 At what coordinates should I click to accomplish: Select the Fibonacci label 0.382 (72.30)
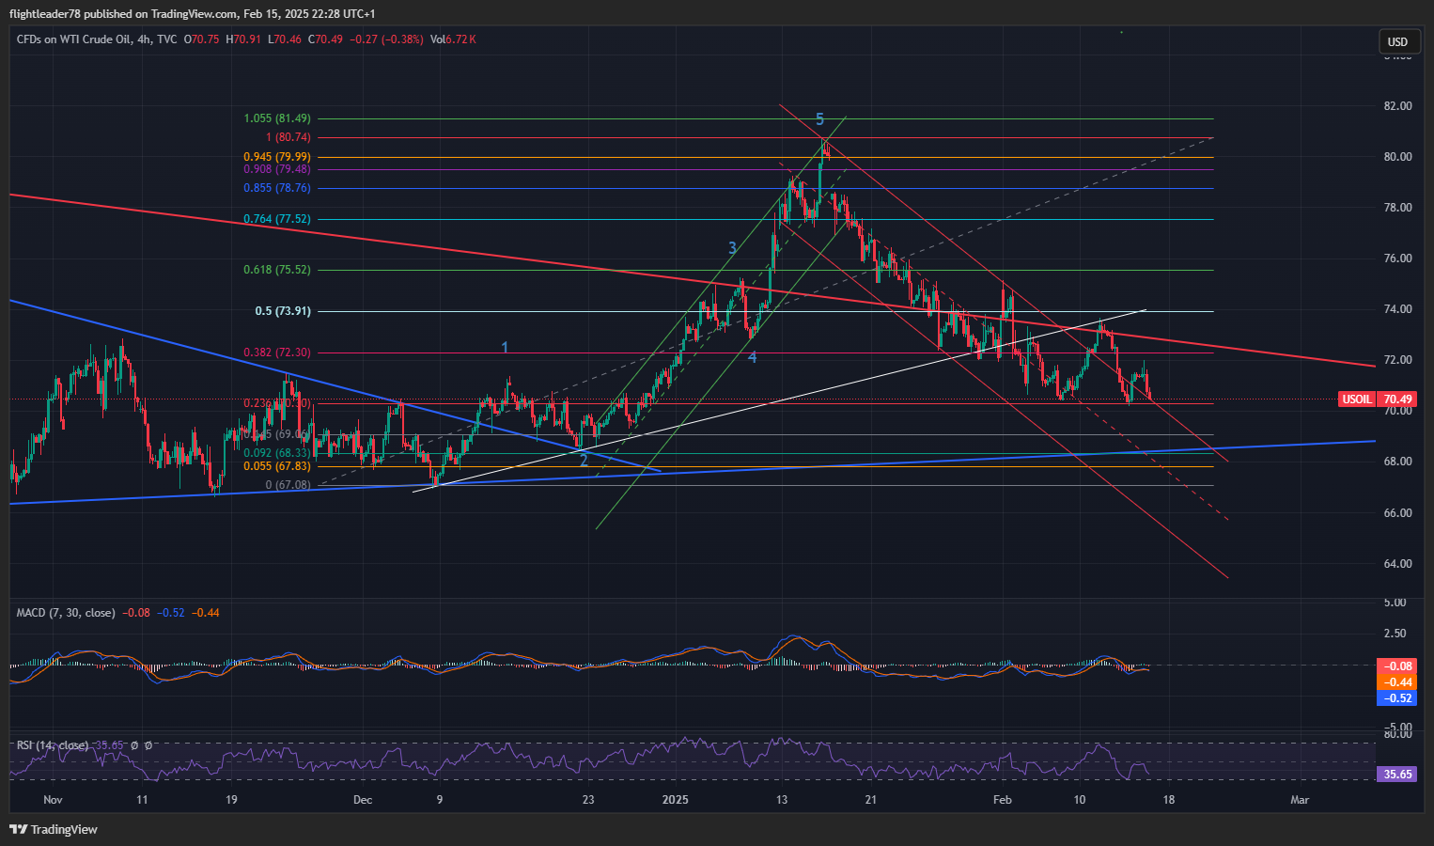[277, 352]
